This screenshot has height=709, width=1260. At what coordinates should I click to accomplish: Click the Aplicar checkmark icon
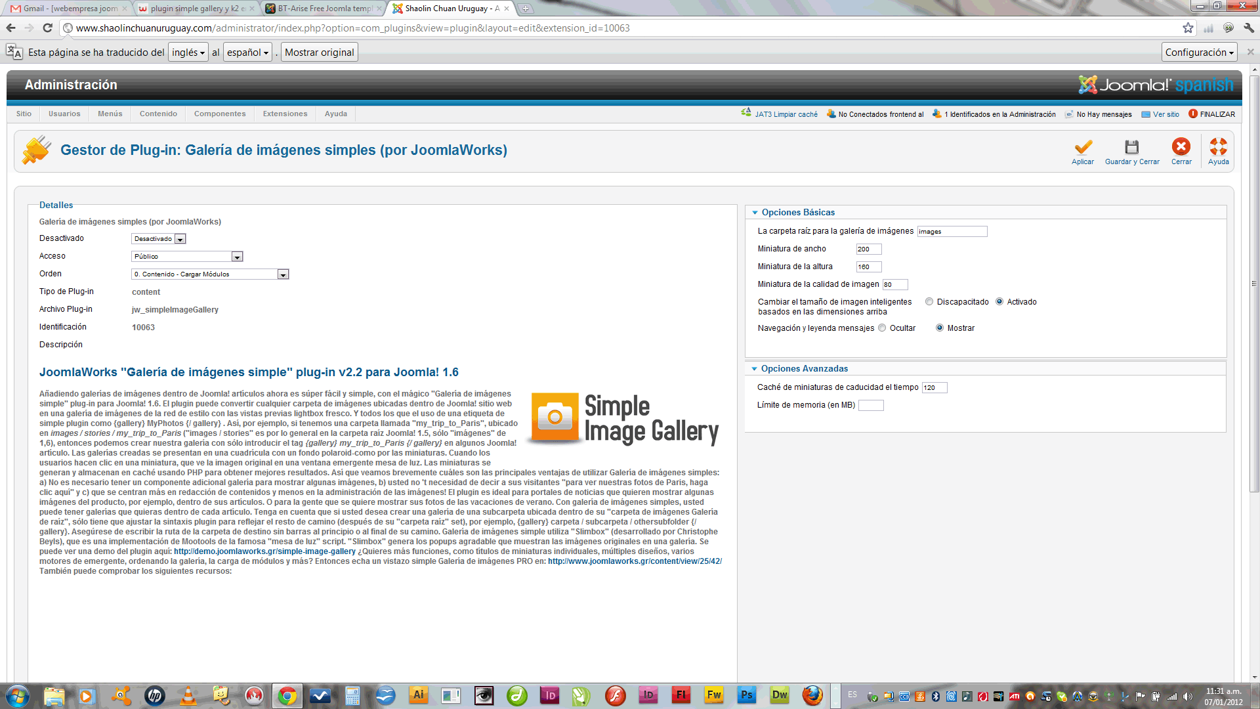coord(1083,147)
